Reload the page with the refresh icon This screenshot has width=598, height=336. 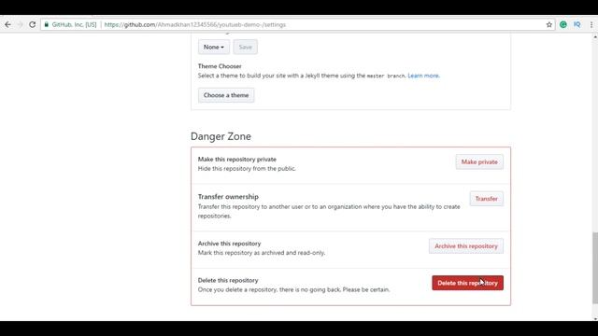pos(33,24)
